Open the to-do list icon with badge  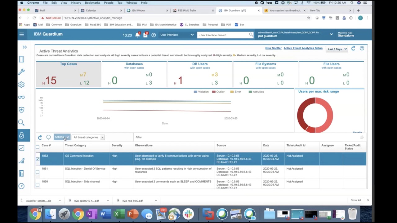[x=145, y=35]
